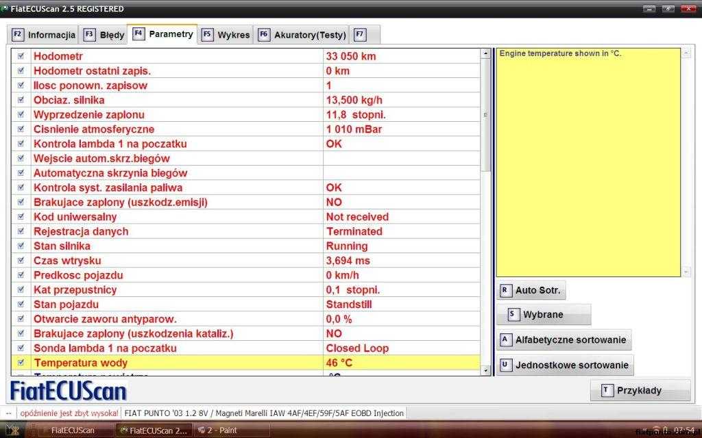Viewport: 702px width, 438px height.
Task: Click the description panel scroll-up arrow
Action: [x=686, y=53]
